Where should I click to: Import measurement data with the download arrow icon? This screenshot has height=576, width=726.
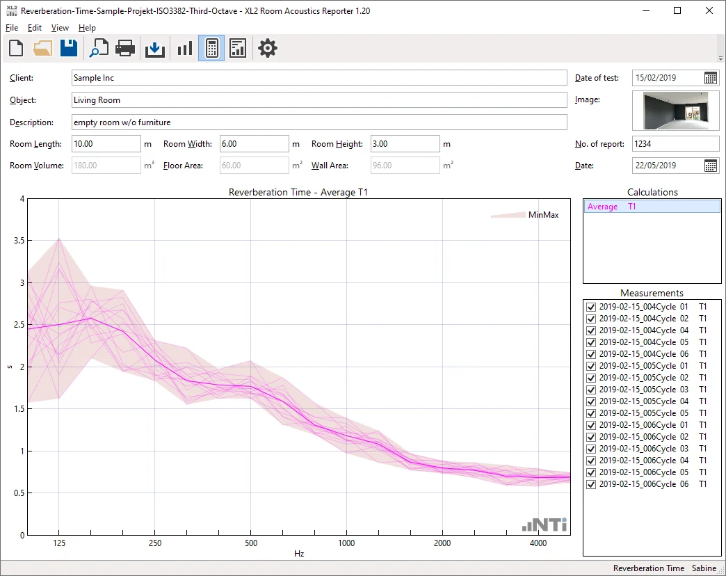154,48
